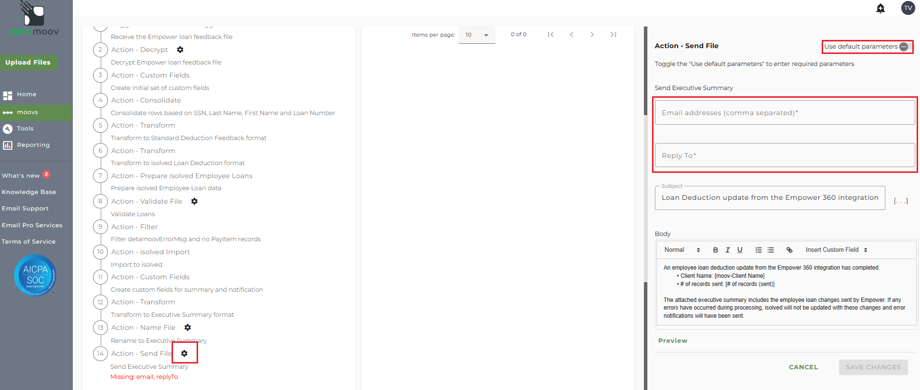Open the notifications bell
The image size is (920, 390).
(880, 8)
